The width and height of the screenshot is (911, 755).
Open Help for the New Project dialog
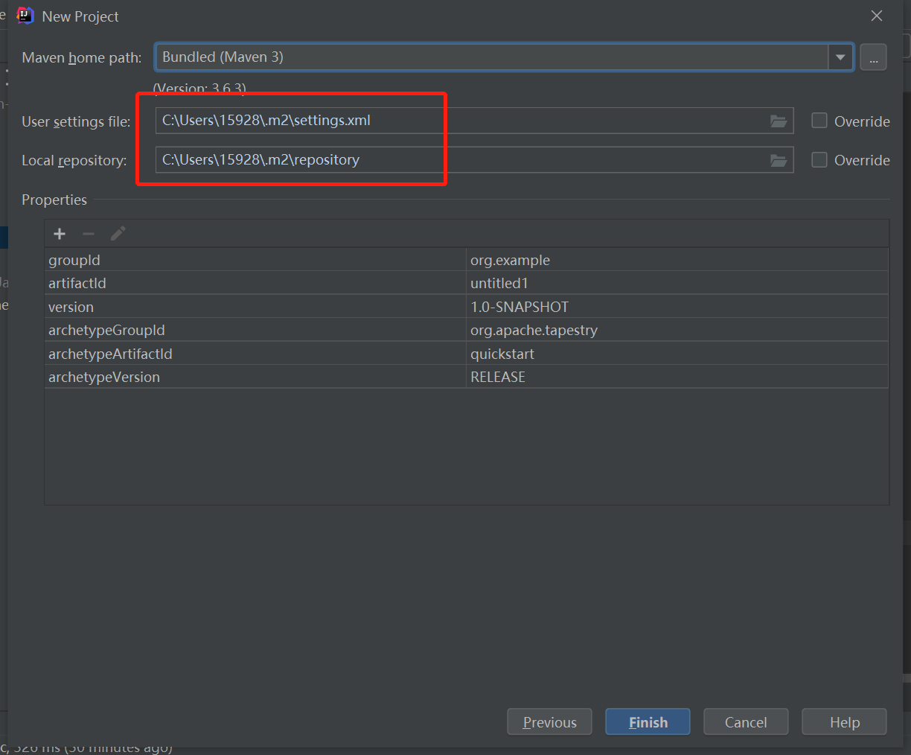tap(843, 721)
